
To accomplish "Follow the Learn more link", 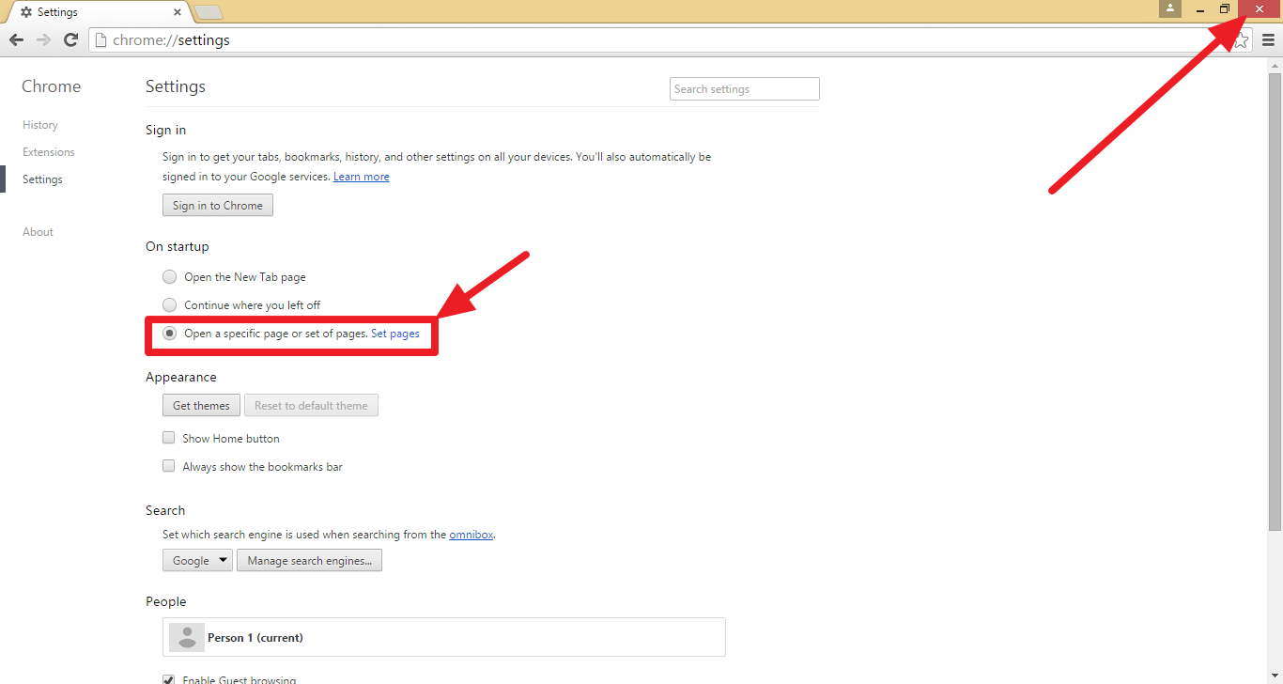I will pyautogui.click(x=361, y=177).
